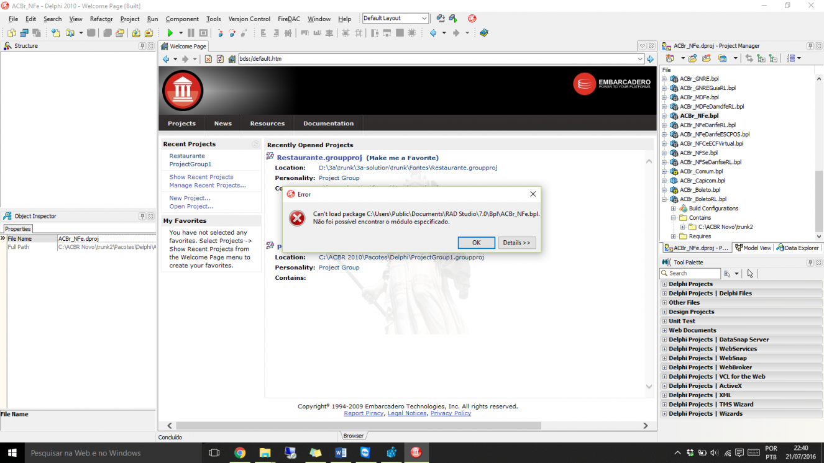The width and height of the screenshot is (824, 463).
Task: Click the Details >> button
Action: [517, 243]
